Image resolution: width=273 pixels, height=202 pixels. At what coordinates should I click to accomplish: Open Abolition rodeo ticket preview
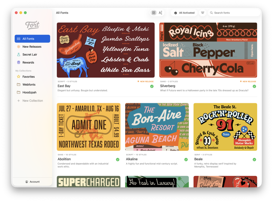click(89, 127)
